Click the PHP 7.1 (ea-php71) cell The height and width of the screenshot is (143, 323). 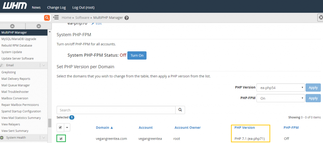tap(250, 139)
